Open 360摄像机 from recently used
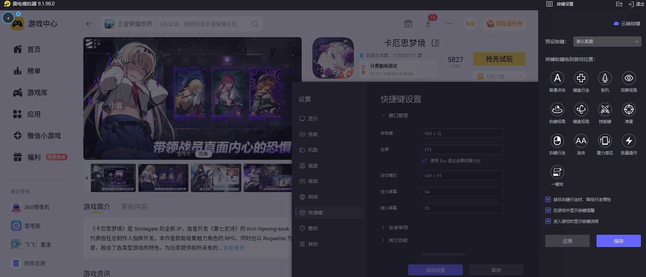646x277 pixels. [x=30, y=207]
